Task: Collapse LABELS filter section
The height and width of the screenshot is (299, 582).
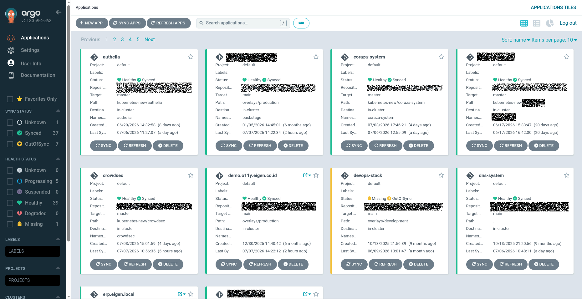Action: point(58,239)
